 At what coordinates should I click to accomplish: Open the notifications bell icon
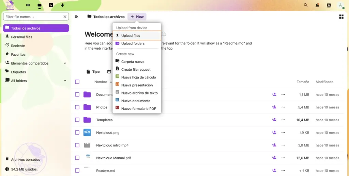click(x=317, y=5)
